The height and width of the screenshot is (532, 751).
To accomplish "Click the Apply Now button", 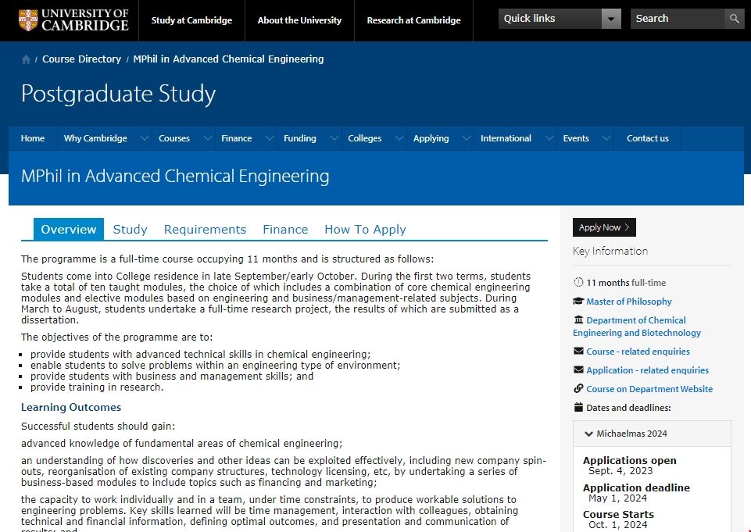I will coord(603,227).
